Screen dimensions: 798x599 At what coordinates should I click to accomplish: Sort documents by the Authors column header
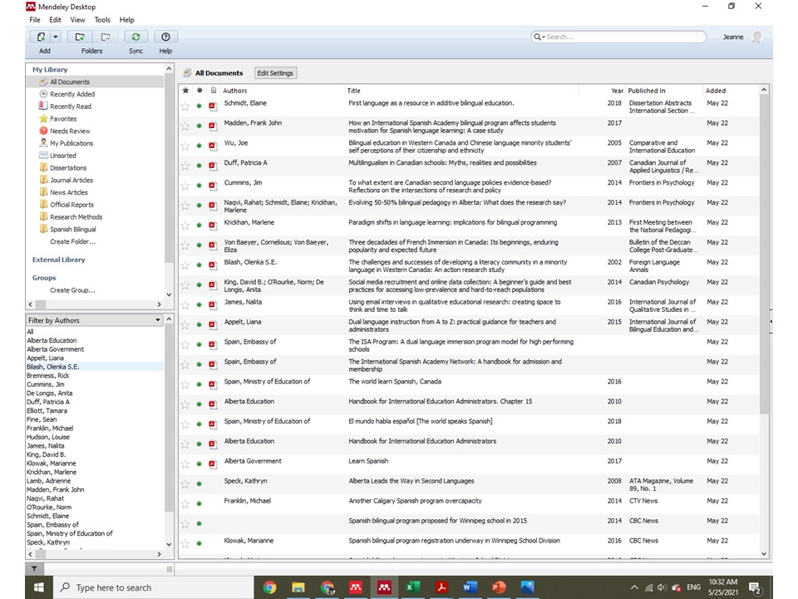coord(235,91)
